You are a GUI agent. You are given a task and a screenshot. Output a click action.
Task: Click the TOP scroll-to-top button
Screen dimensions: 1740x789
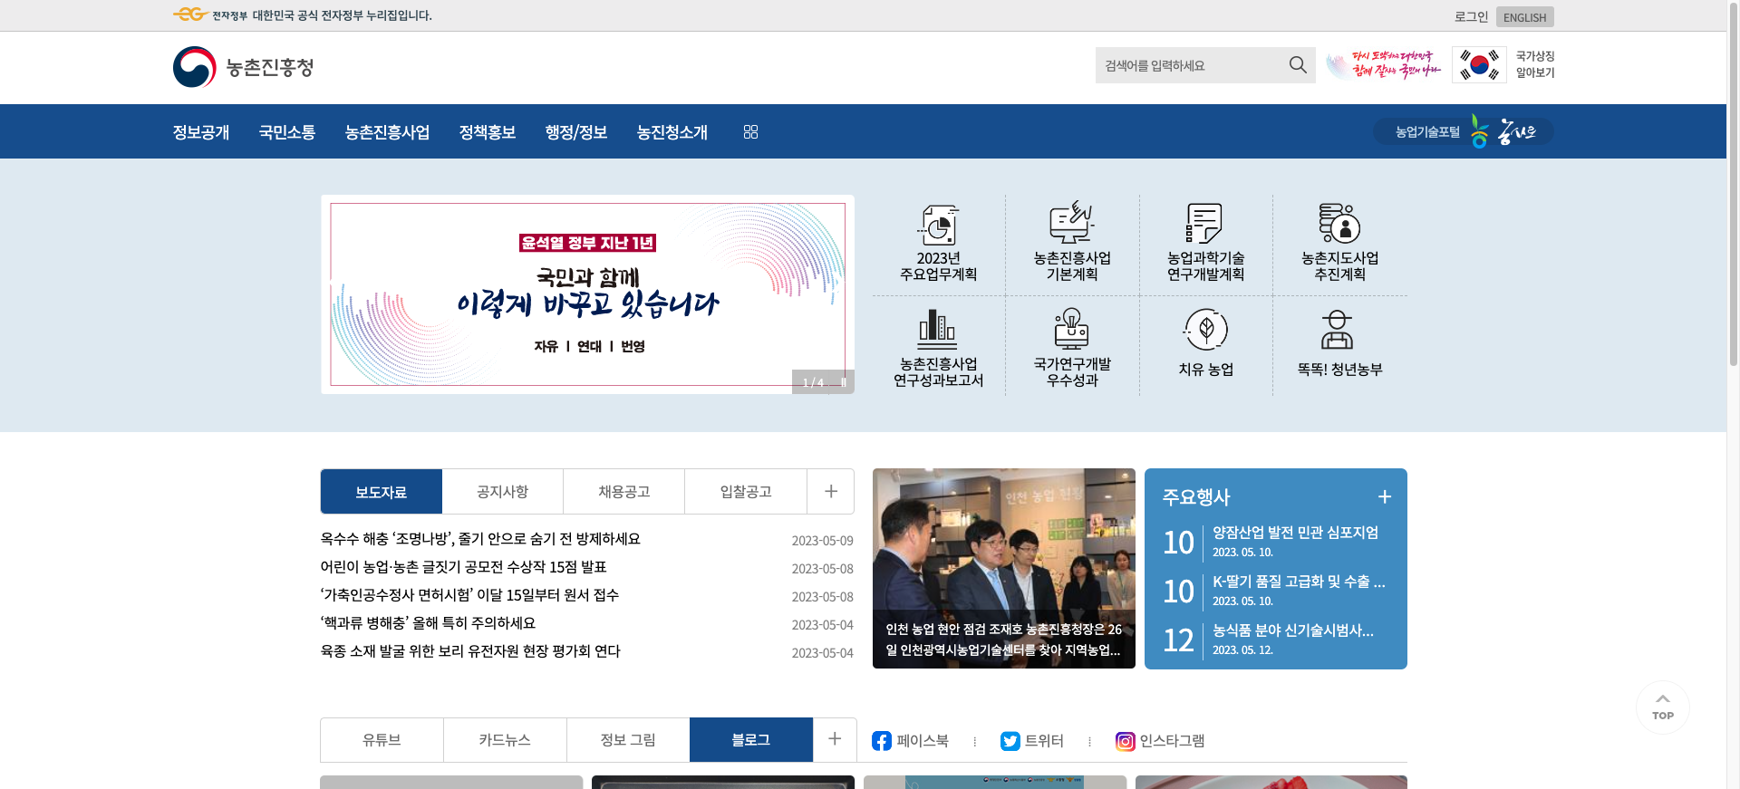pyautogui.click(x=1662, y=707)
